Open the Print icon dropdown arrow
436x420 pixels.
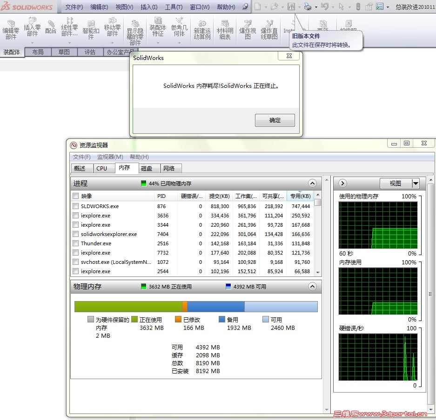click(316, 7)
